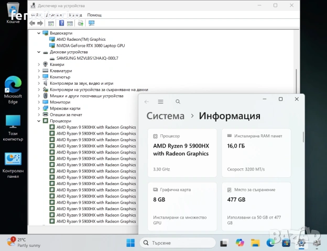The height and width of the screenshot is (251, 327).
Task: Select the last AMD Ryzen 9 5900HX processor entry
Action: 96,221
